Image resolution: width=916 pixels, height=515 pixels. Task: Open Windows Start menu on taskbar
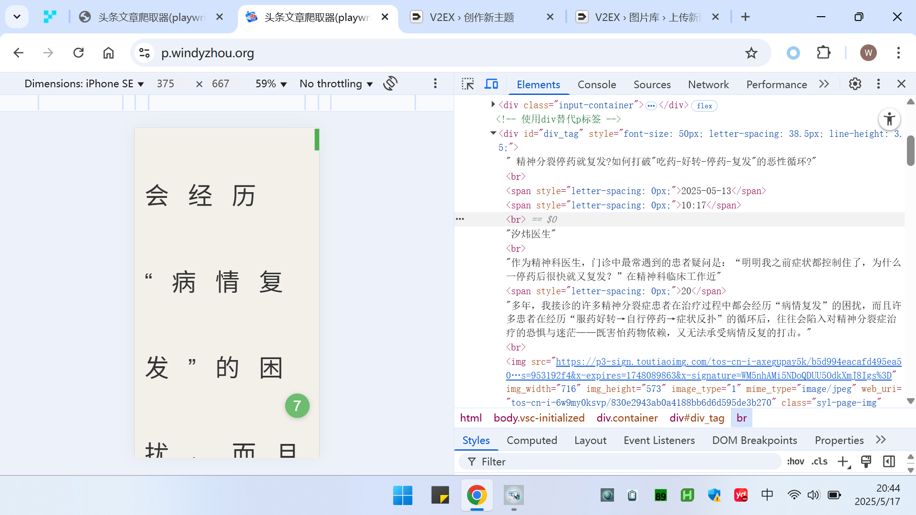tap(403, 495)
